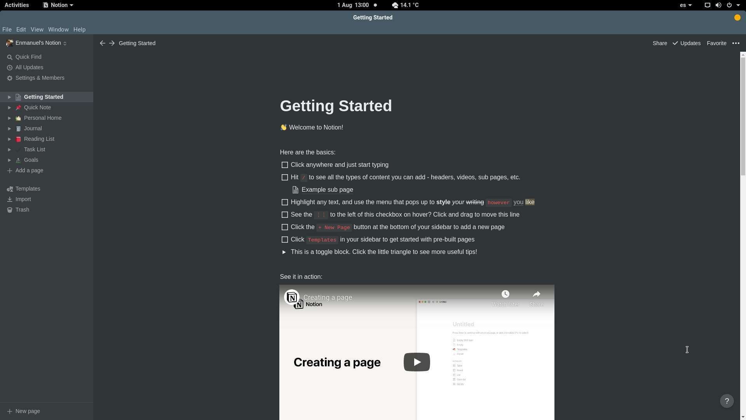The height and width of the screenshot is (420, 746).
Task: Click the Getting Started page icon in sidebar
Action: pos(18,97)
